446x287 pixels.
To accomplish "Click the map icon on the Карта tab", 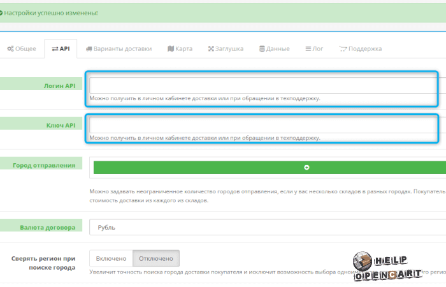I will [x=170, y=48].
